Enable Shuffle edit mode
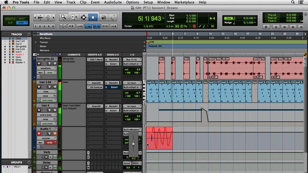Viewport: 308px width, 173px height. [x=10, y=19]
